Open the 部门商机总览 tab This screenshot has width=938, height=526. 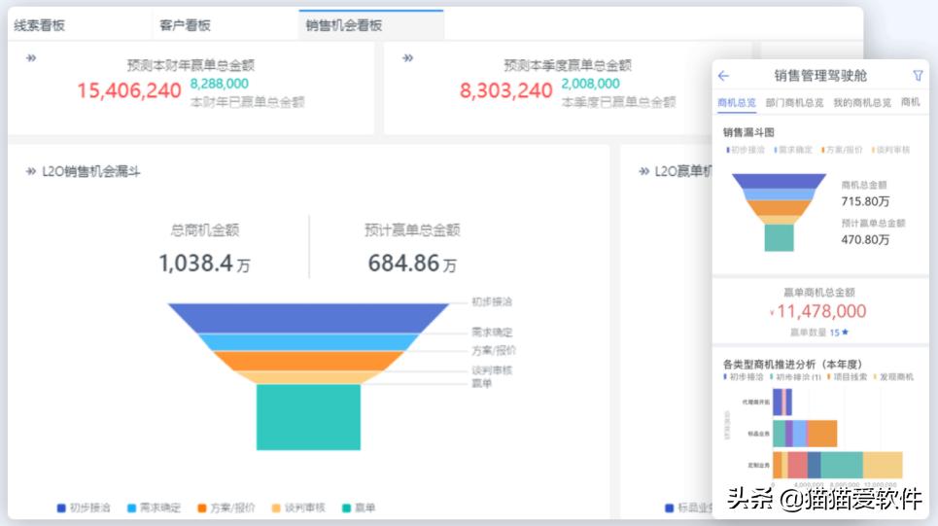[x=794, y=103]
